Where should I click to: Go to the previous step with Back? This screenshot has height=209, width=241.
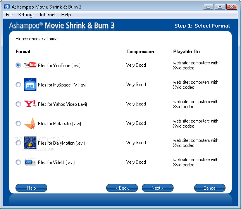[122, 188]
